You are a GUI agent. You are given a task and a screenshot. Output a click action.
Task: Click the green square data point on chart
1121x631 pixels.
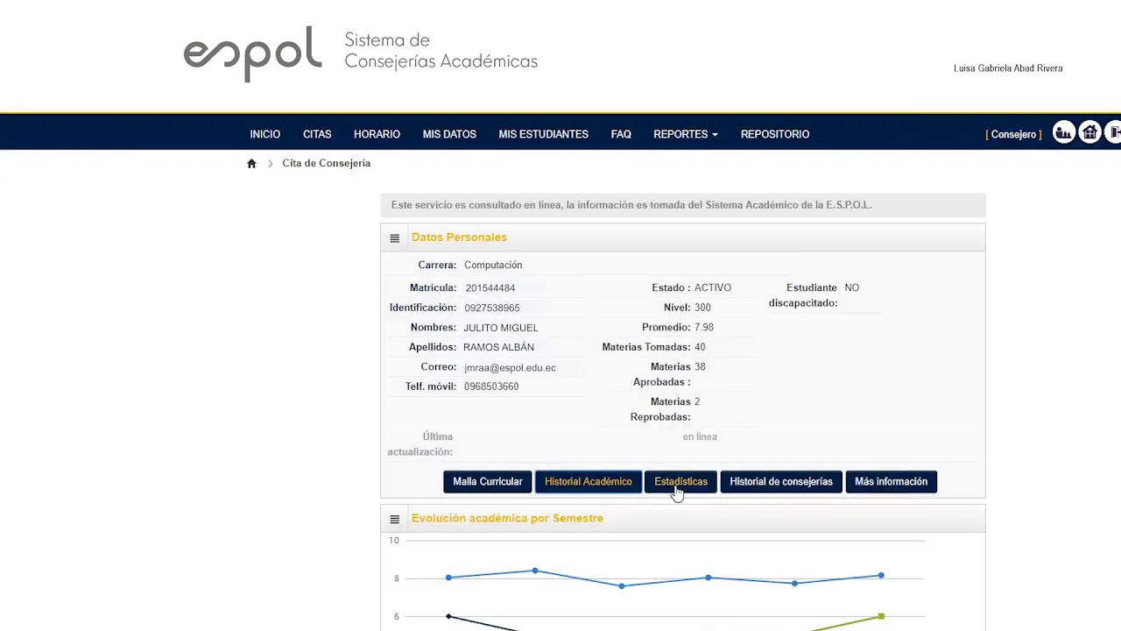[x=881, y=617]
